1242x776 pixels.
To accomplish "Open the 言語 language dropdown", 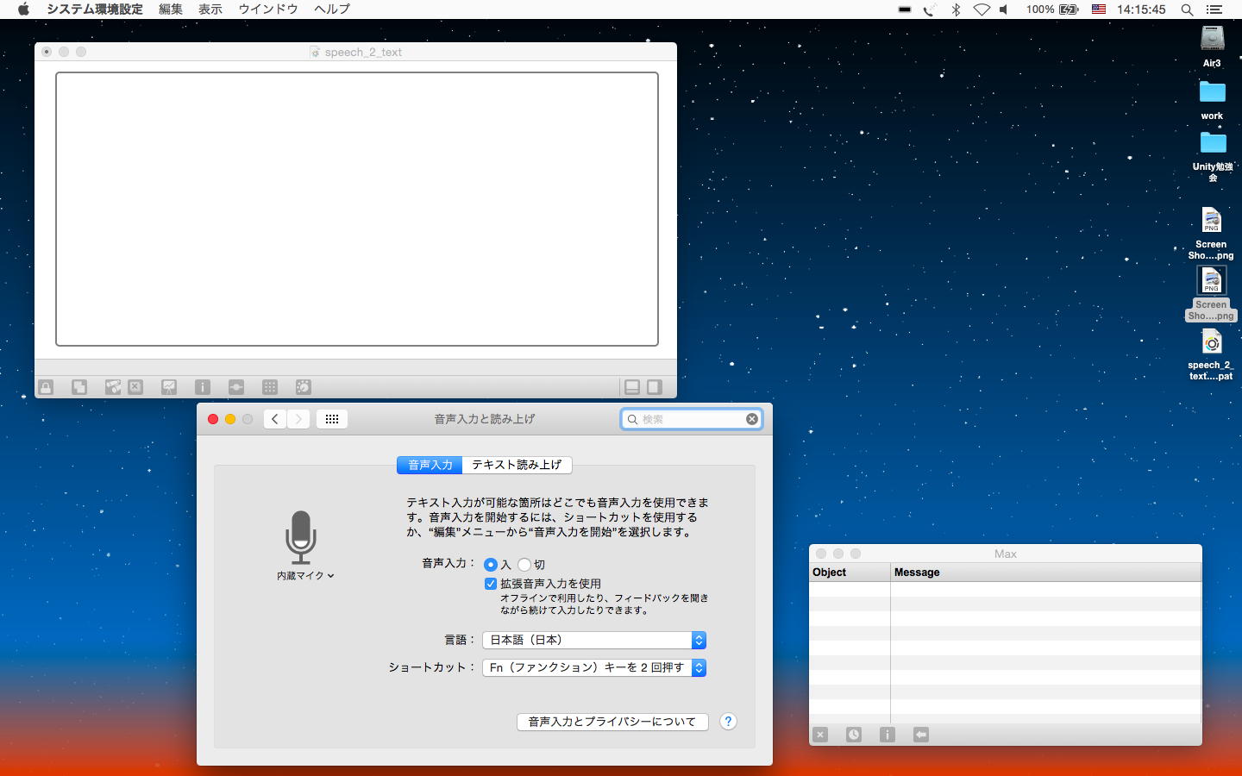I will pos(594,640).
